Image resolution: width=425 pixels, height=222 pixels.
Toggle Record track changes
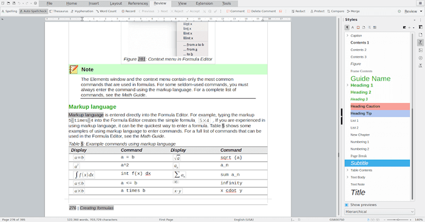point(128,11)
